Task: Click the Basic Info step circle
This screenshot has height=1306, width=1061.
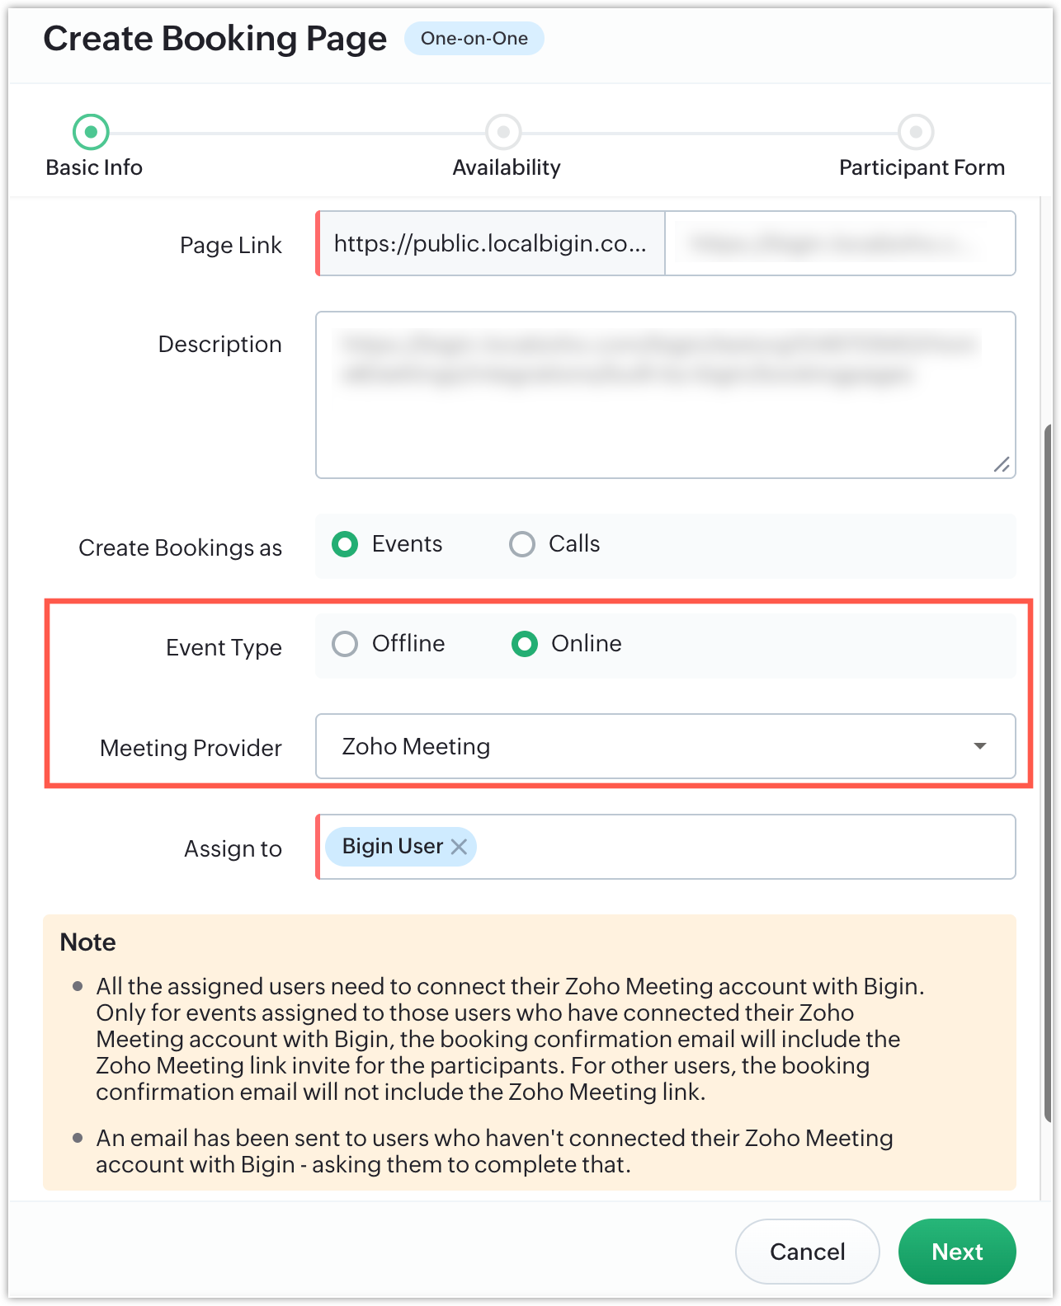Action: (91, 132)
